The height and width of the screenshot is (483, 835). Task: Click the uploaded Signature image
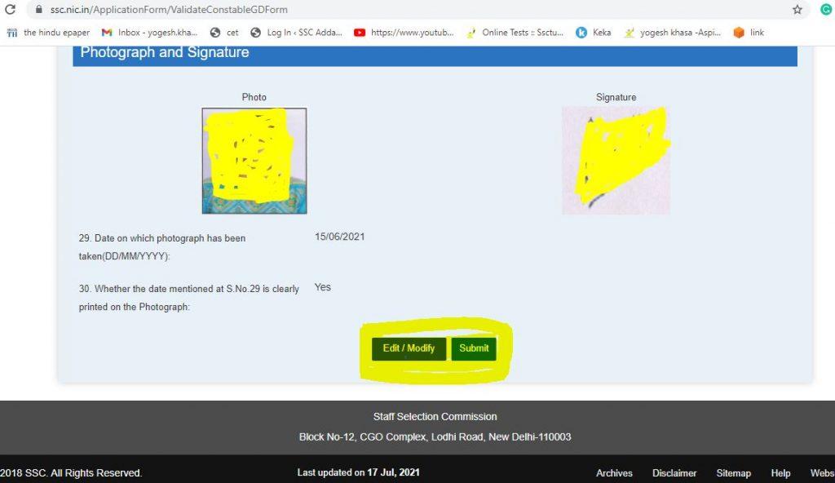point(616,161)
